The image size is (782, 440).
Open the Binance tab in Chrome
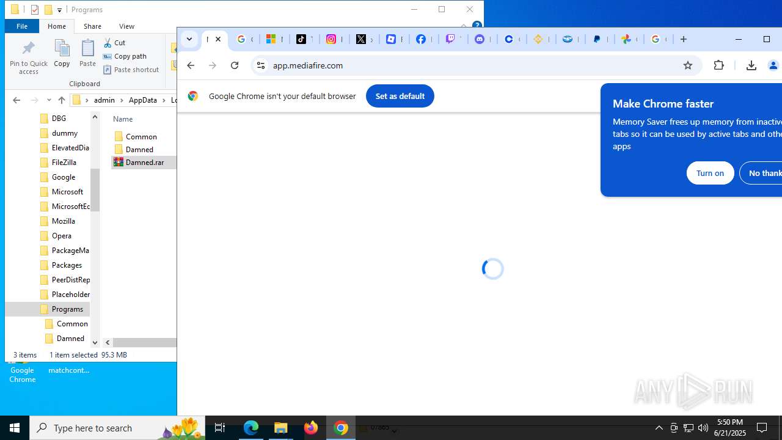click(539, 39)
